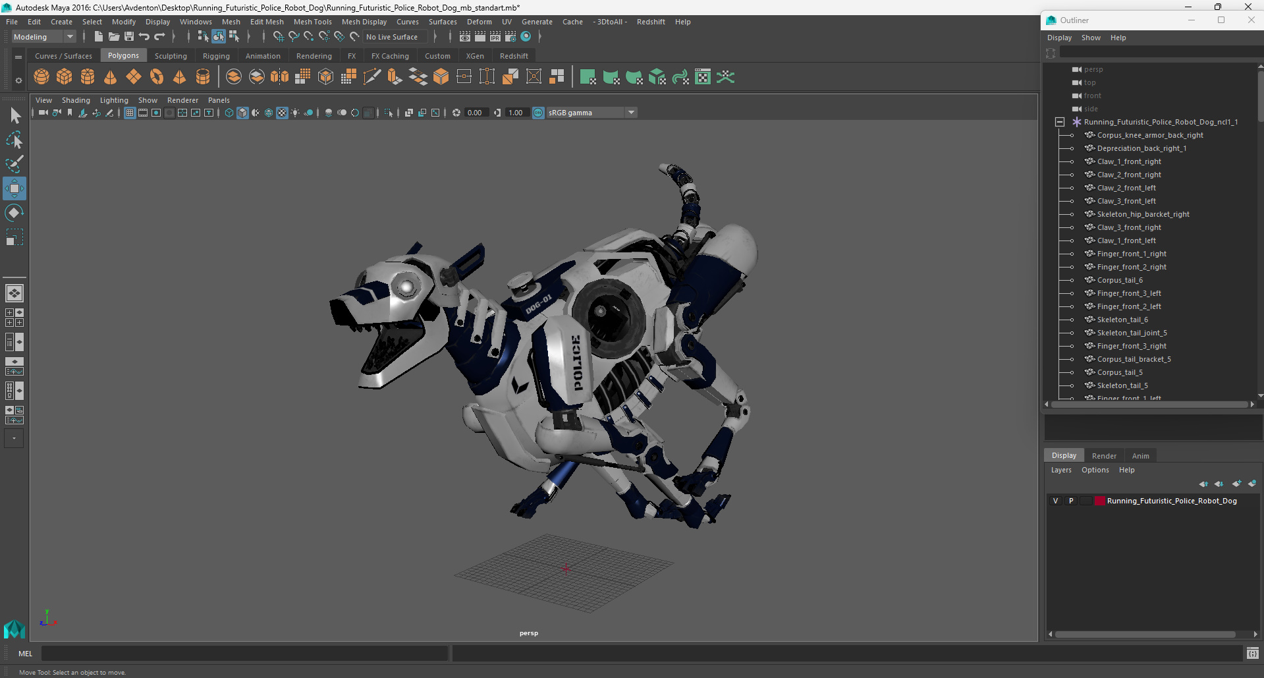Open the Deform menu

coord(480,22)
